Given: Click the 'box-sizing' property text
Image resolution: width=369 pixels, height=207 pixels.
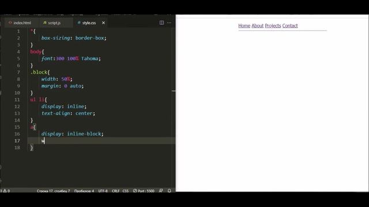Looking at the screenshot, I should 55,38.
